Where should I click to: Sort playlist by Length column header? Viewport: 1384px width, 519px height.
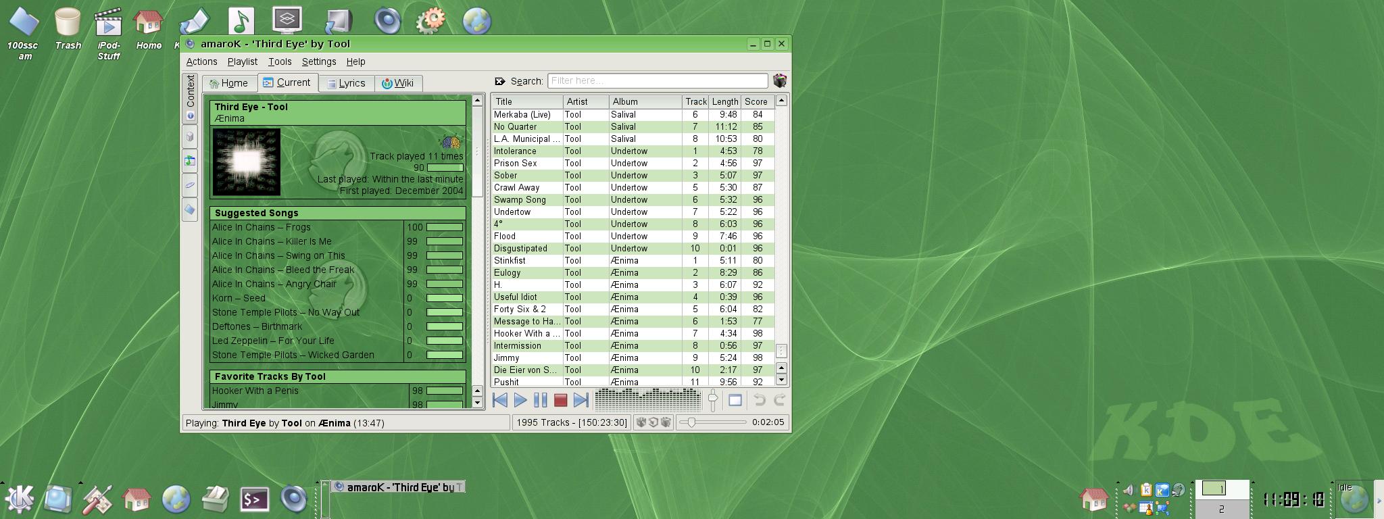tap(724, 101)
